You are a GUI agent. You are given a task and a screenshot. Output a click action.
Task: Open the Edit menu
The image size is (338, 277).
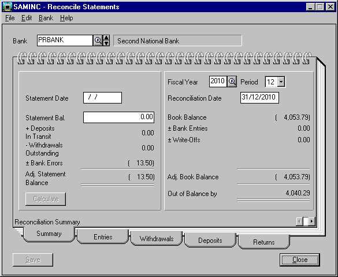(27, 18)
